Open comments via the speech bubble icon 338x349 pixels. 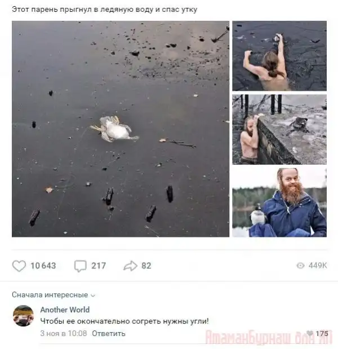(x=80, y=266)
